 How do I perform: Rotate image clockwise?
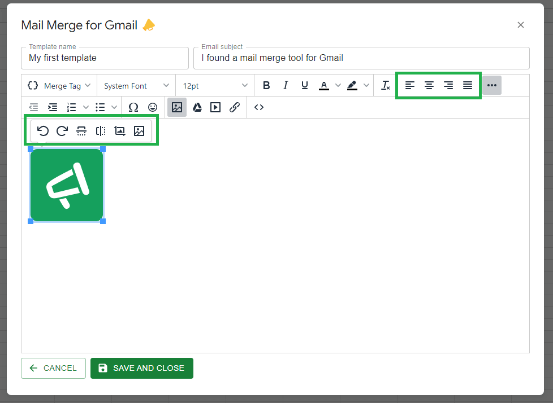(62, 131)
